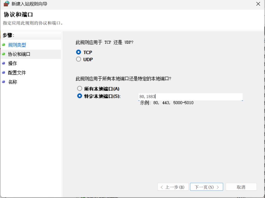Select the 协议和端口 step label
Image resolution: width=265 pixels, height=198 pixels.
click(19, 54)
